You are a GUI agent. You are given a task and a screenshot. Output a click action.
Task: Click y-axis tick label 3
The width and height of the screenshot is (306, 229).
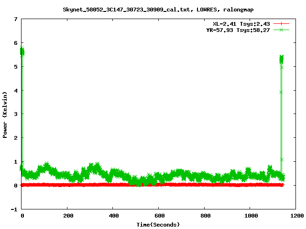click(16, 114)
